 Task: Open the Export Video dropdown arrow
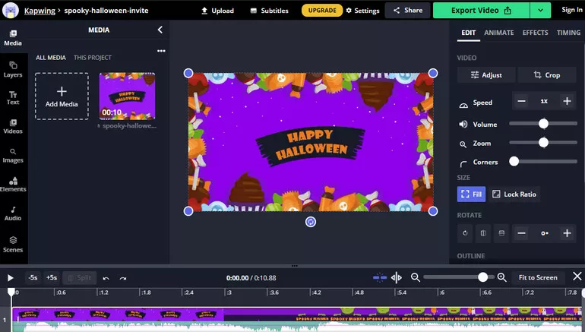point(540,11)
